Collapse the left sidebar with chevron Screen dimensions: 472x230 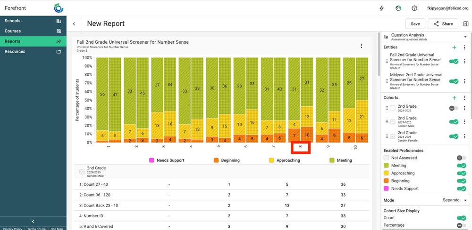pos(33,222)
